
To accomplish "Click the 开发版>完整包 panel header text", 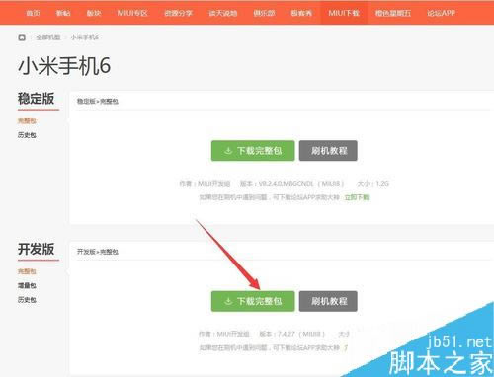I will (98, 252).
